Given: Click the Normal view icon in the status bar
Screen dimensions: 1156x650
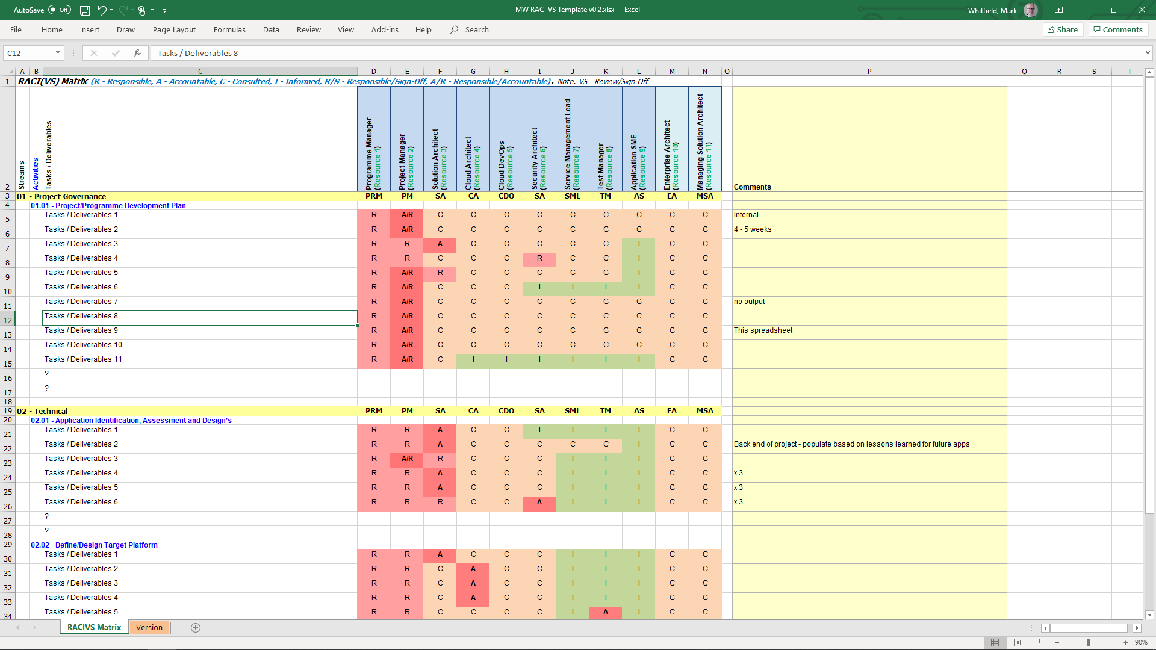Looking at the screenshot, I should point(995,642).
